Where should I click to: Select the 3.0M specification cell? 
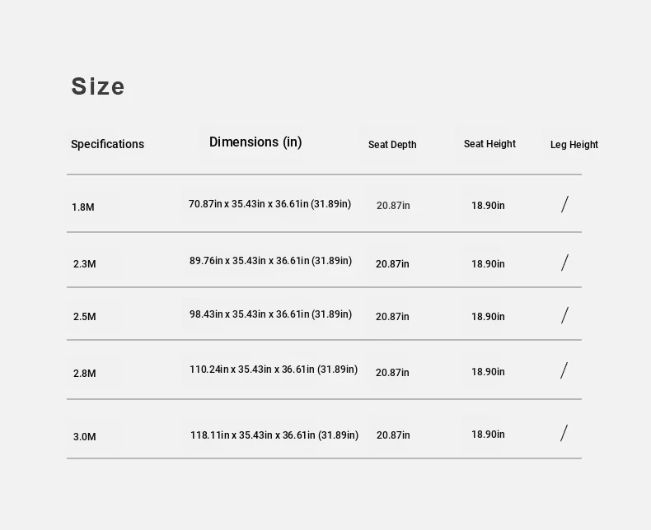point(85,437)
